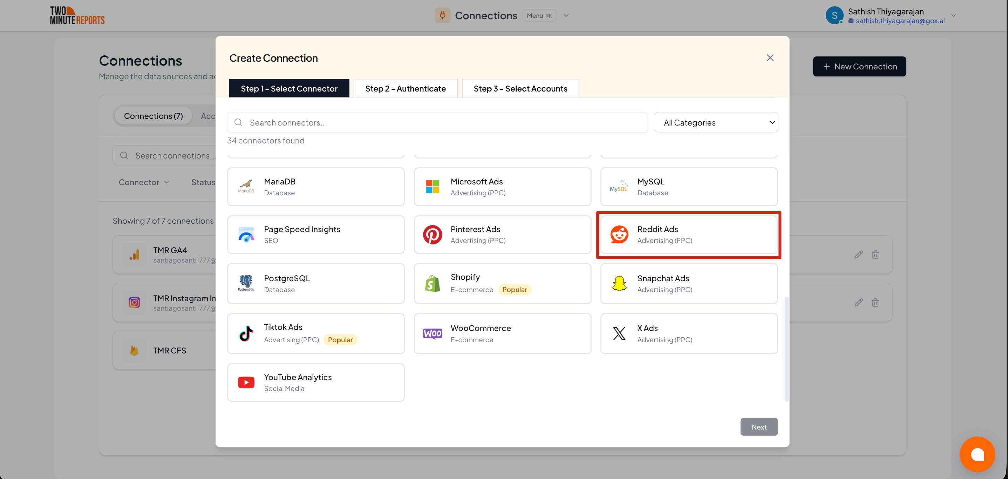Viewport: 1008px width, 479px height.
Task: Select the Tiktok Ads connector name
Action: (283, 327)
